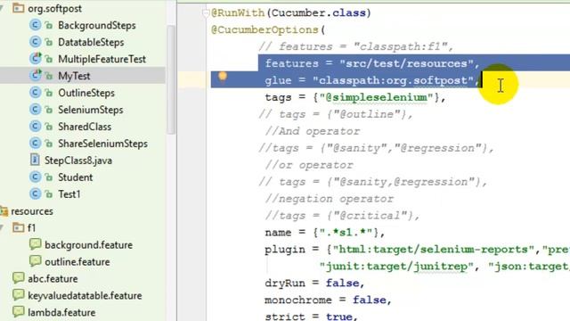Open the SeleniumSteps class
The image size is (570, 321).
tap(91, 110)
